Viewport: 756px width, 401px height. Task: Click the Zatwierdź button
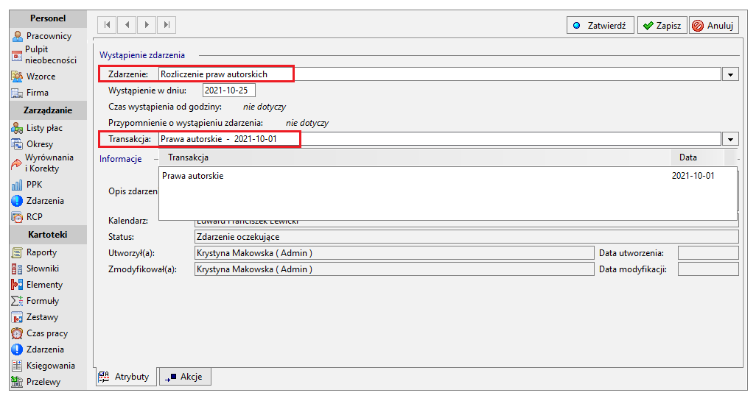[x=601, y=26]
